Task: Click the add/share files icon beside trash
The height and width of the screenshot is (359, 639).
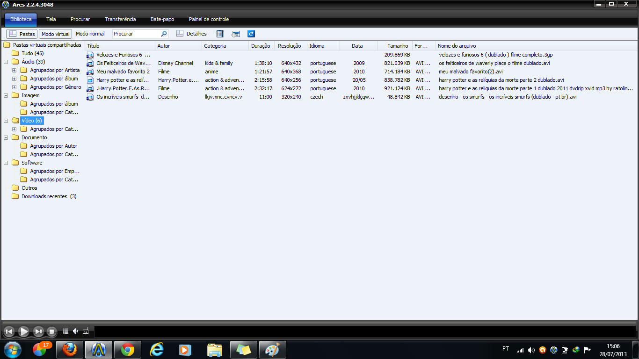Action: [x=236, y=34]
